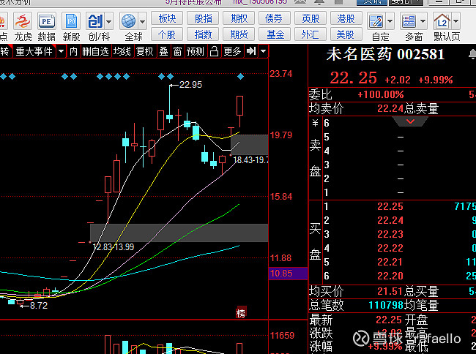This screenshot has height=354, width=476.
Task: Click the 均买价 21.51 value
Action: pos(390,291)
